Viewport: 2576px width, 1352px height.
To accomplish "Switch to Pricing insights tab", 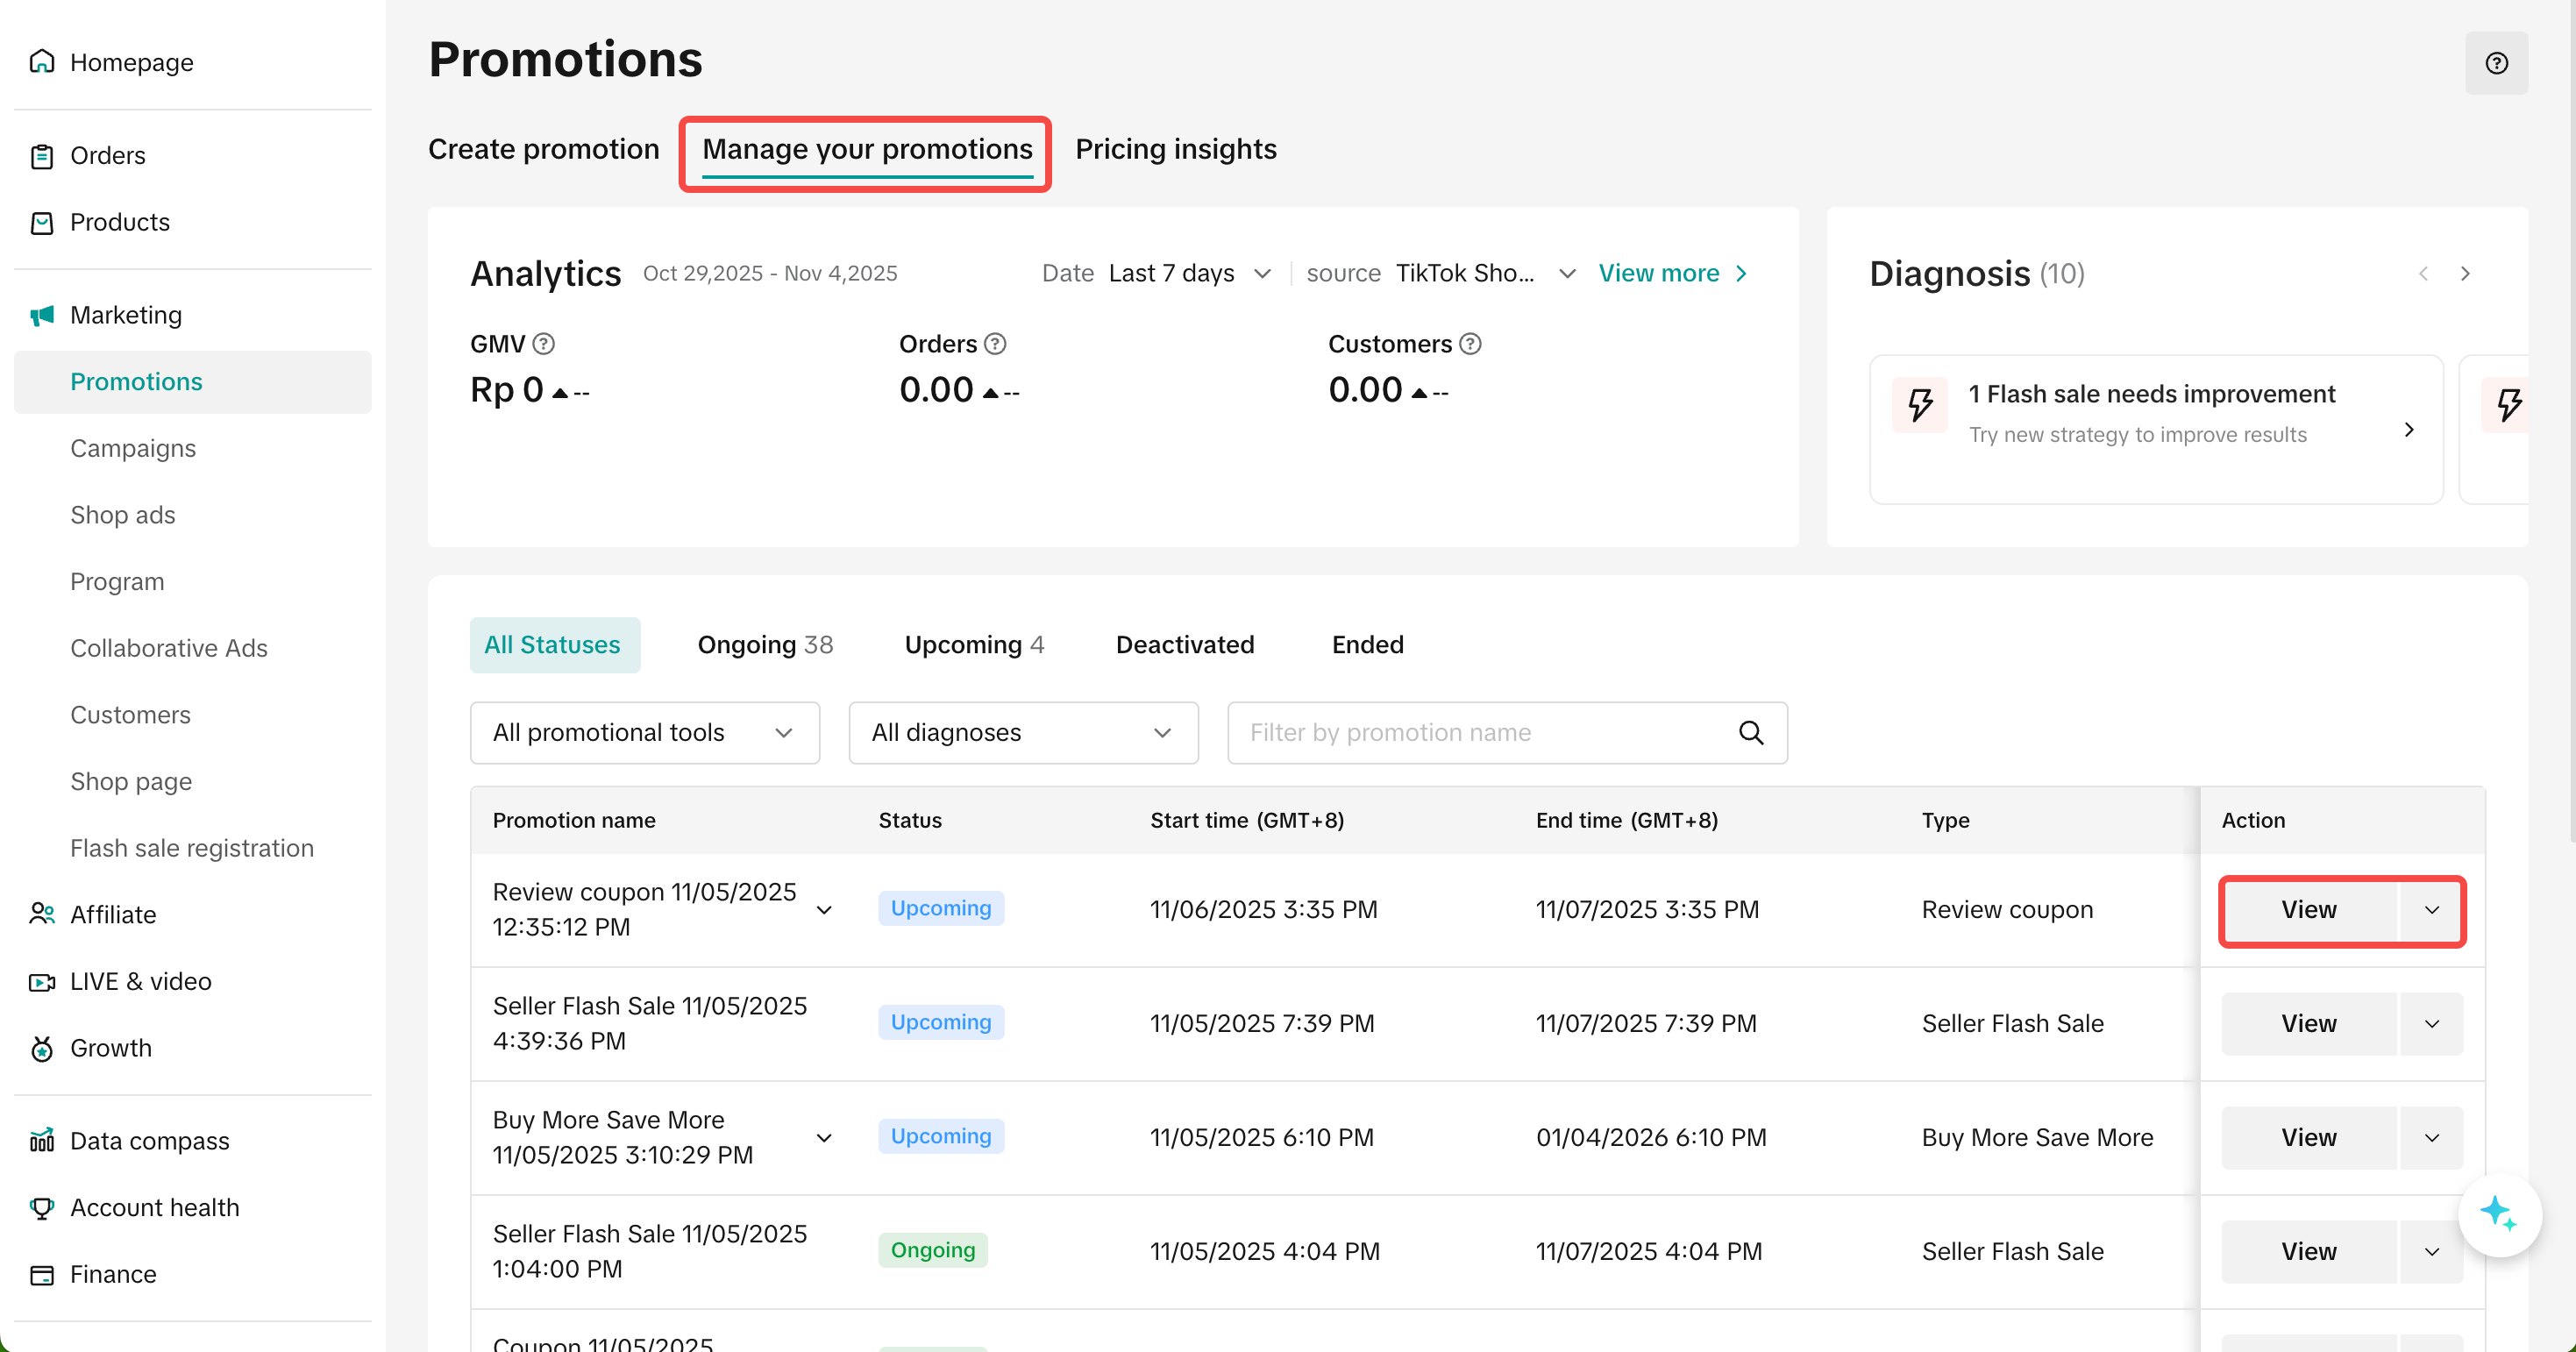I will (x=1175, y=149).
